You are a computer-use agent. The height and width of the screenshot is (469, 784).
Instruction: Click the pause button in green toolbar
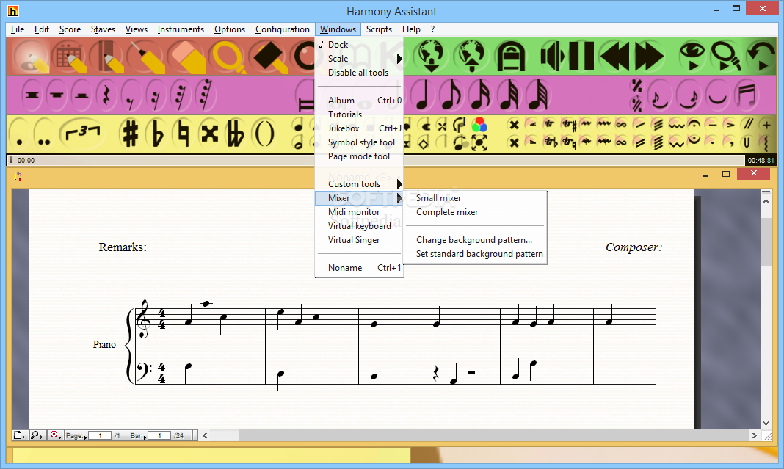point(581,56)
